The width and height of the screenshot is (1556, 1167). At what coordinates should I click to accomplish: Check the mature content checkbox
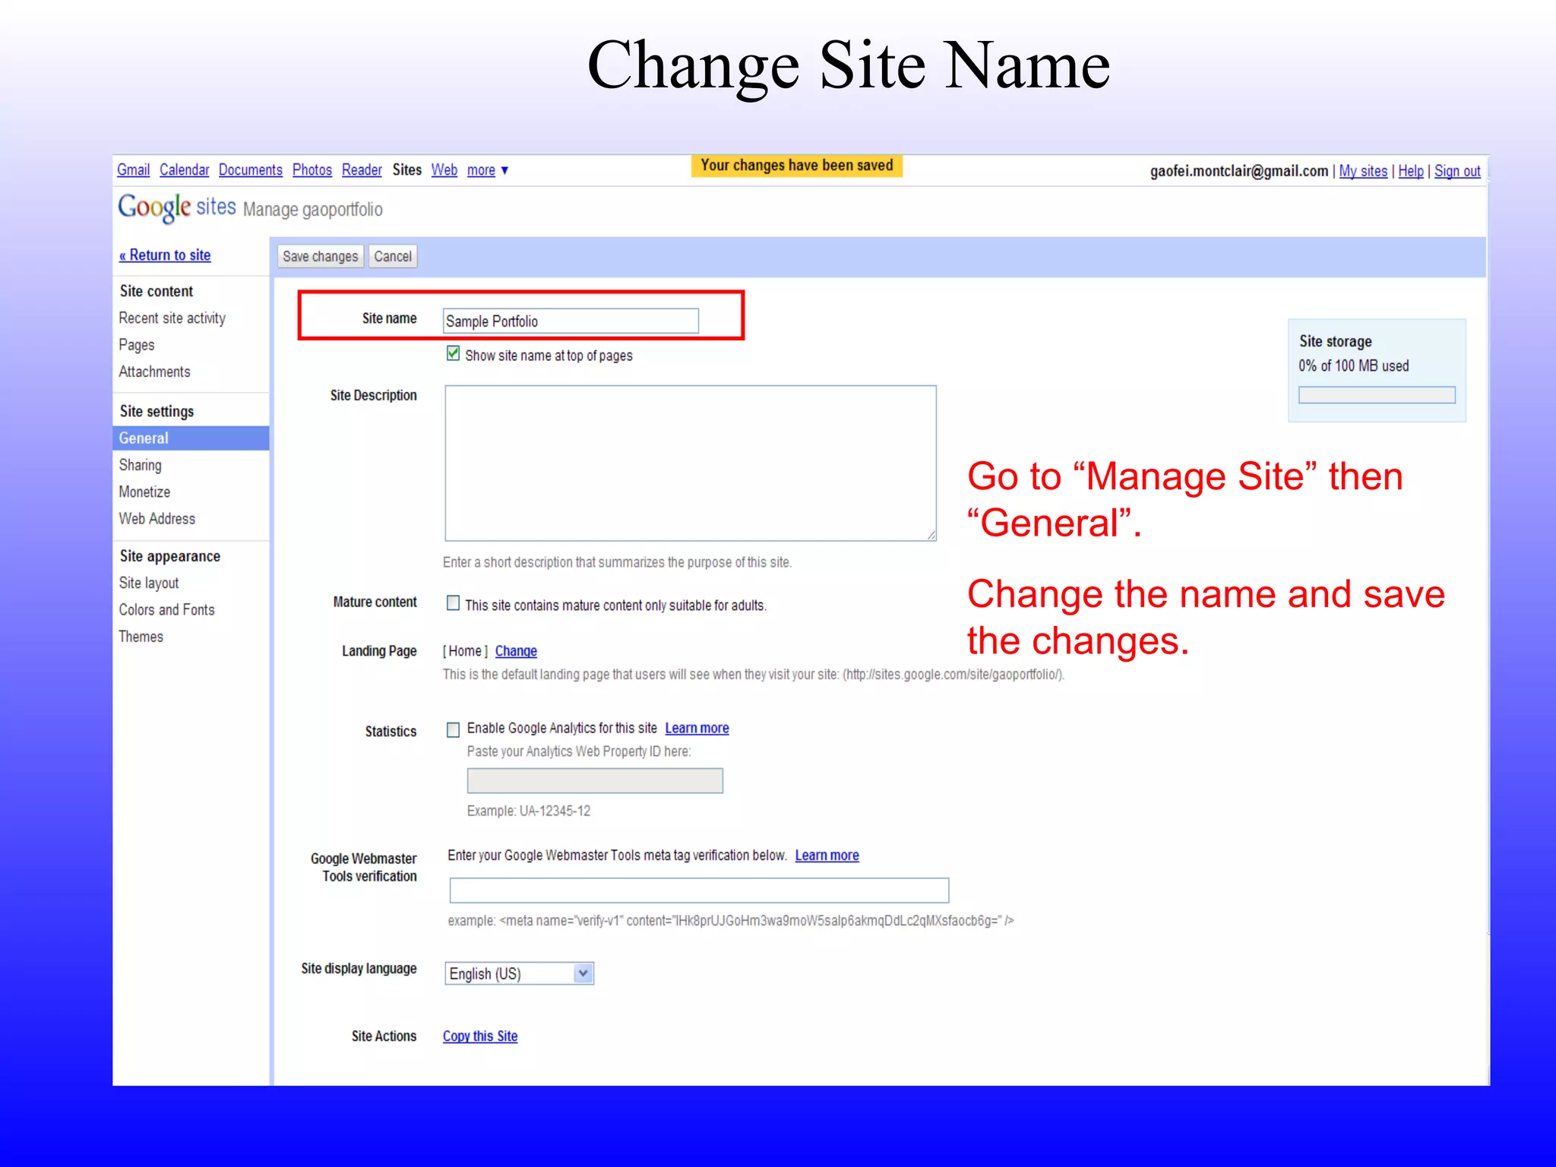tap(454, 603)
